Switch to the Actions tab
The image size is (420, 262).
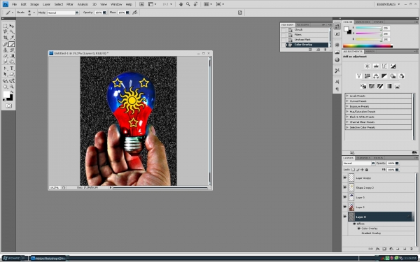[302, 24]
